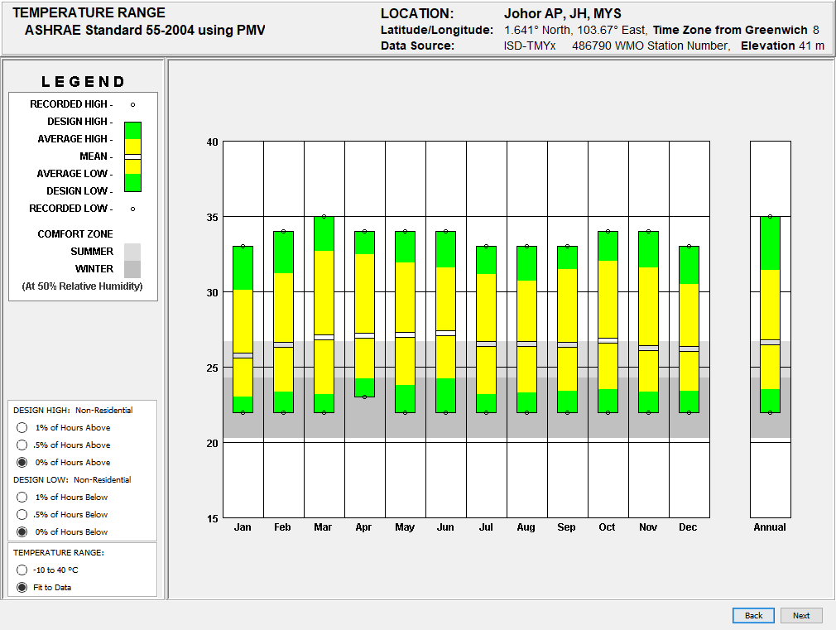836x630 pixels.
Task: Click the March temperature bar
Action: coord(324,315)
